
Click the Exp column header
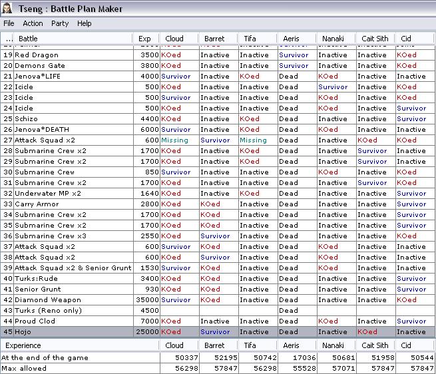click(144, 39)
